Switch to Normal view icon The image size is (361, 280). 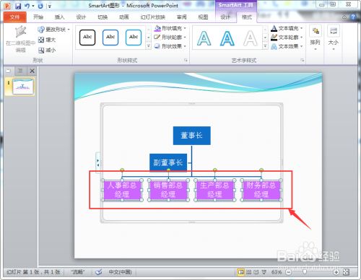coord(240,272)
